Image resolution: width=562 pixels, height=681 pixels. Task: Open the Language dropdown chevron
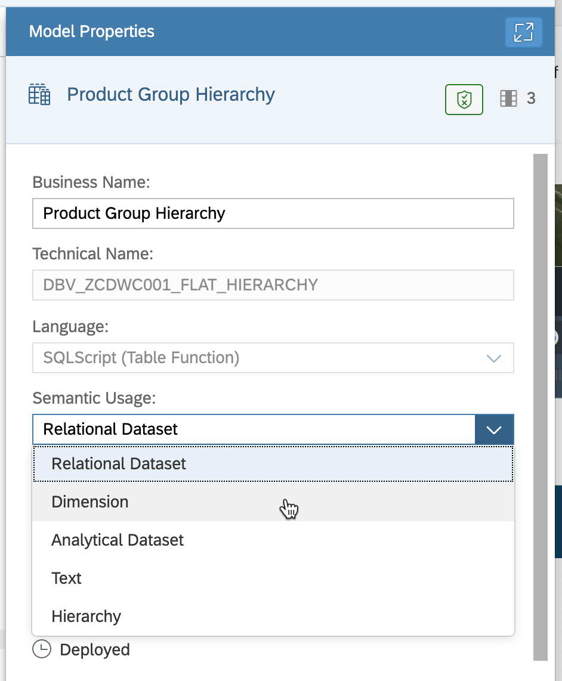pos(493,358)
